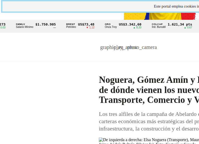Click the Colombia flag banner image
Viewport: 199px width, 144px height.
click(x=161, y=16)
